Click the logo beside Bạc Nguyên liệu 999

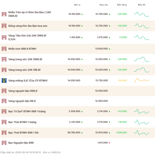(4, 143)
